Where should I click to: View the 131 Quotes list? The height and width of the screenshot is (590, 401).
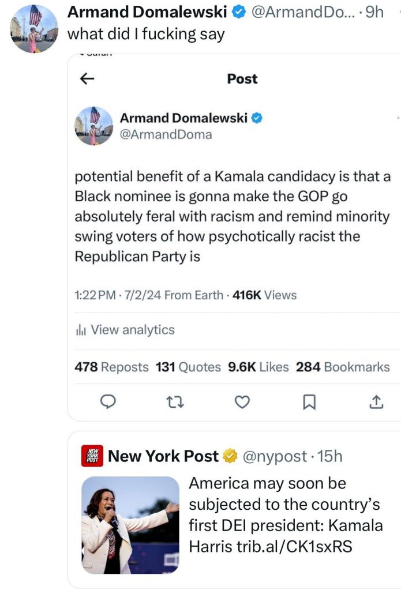(188, 367)
